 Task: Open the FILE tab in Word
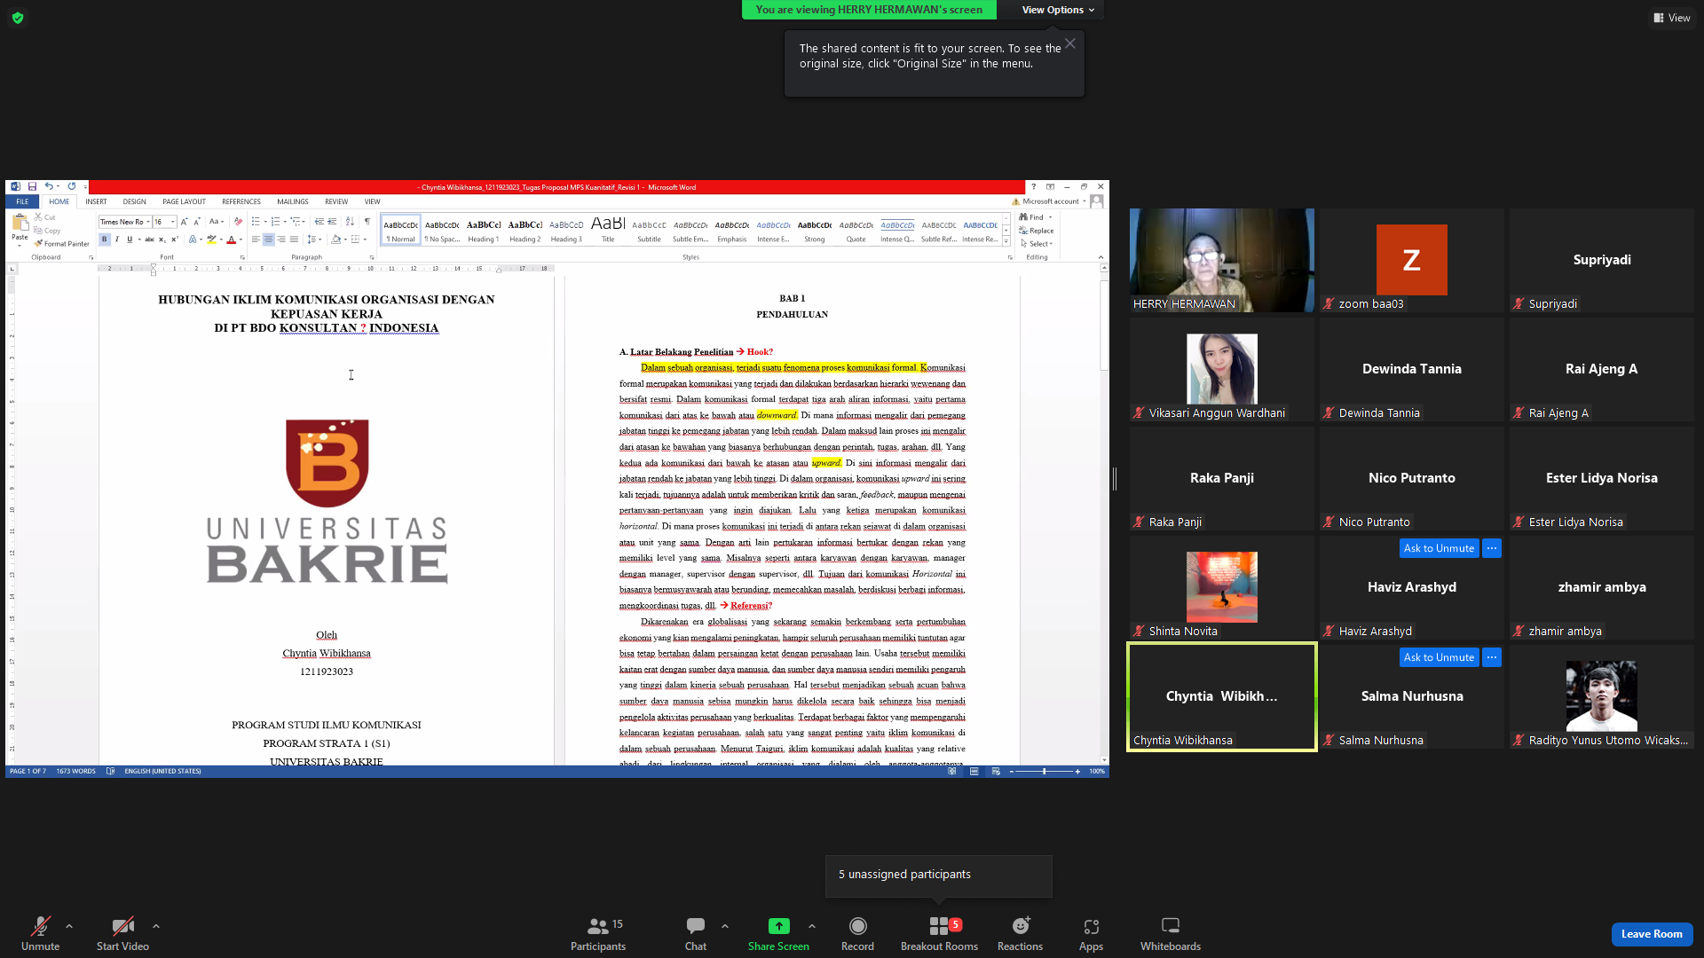click(22, 202)
